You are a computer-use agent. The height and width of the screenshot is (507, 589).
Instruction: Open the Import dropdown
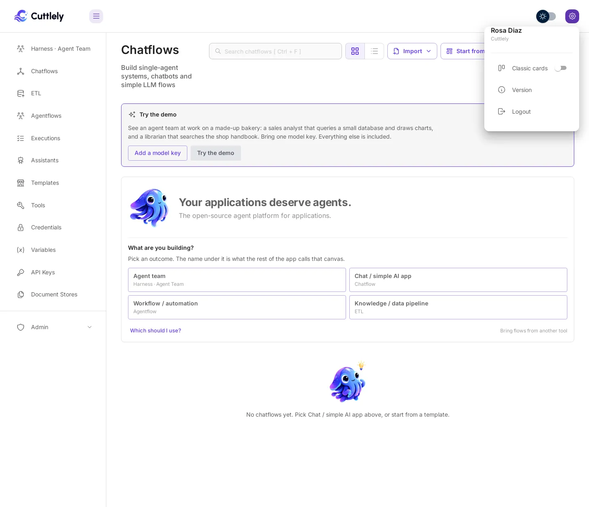click(412, 51)
